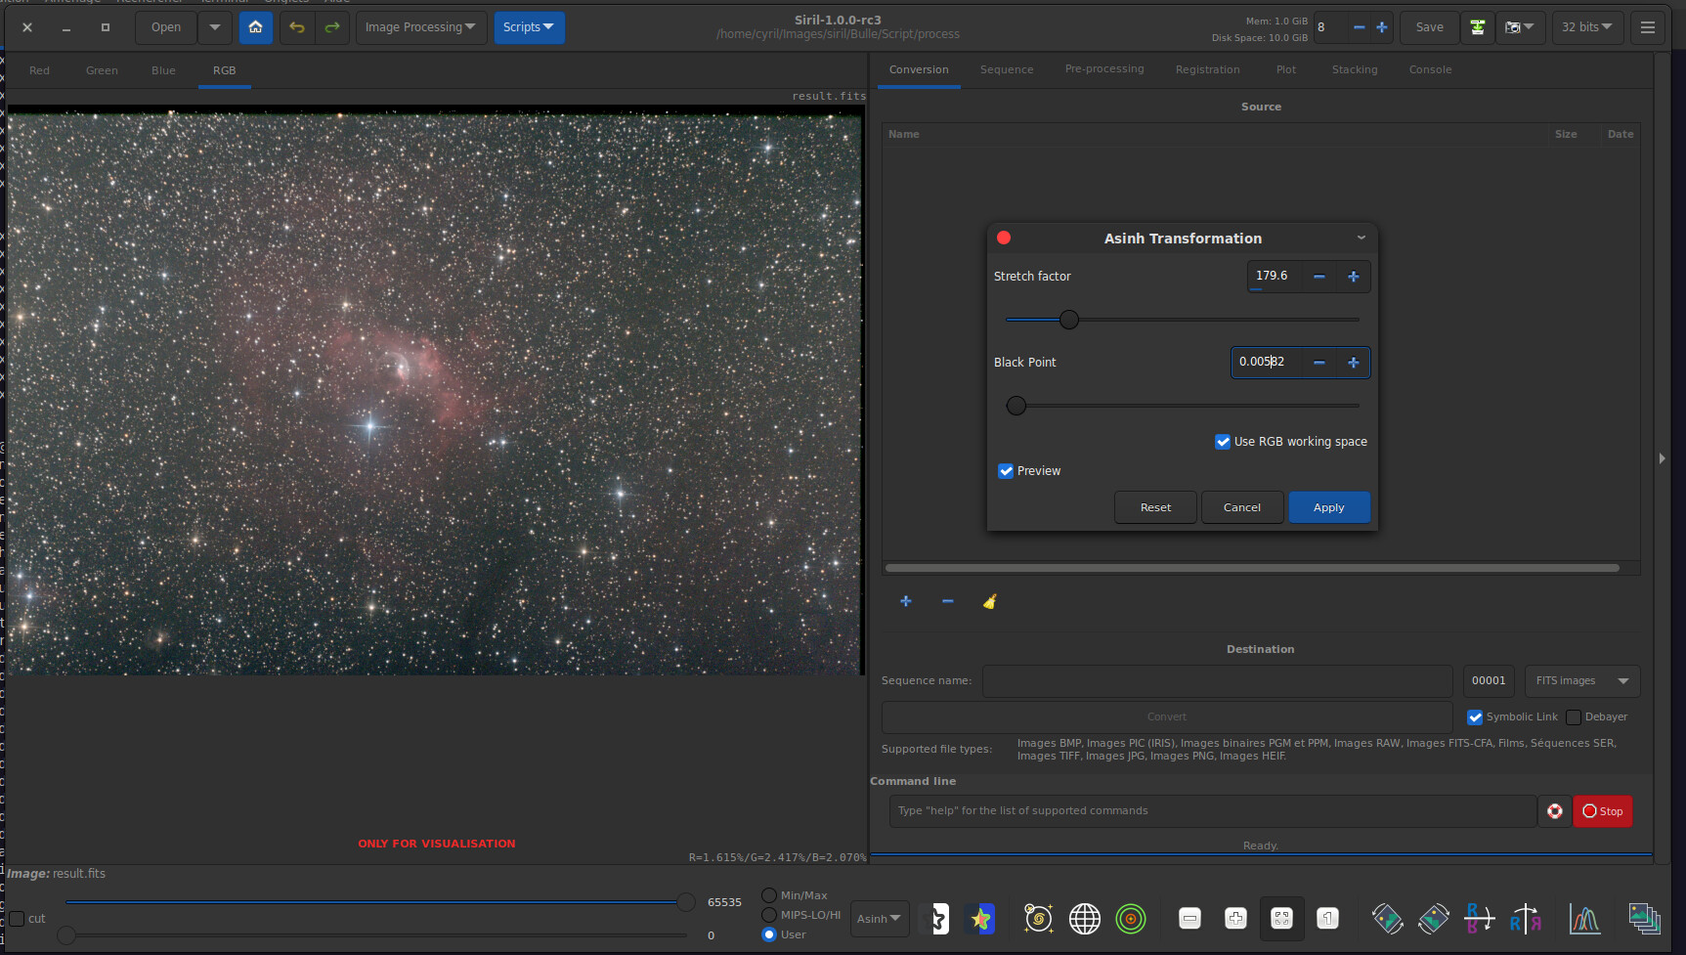
Task: Click the zoom out icon
Action: point(1189,919)
